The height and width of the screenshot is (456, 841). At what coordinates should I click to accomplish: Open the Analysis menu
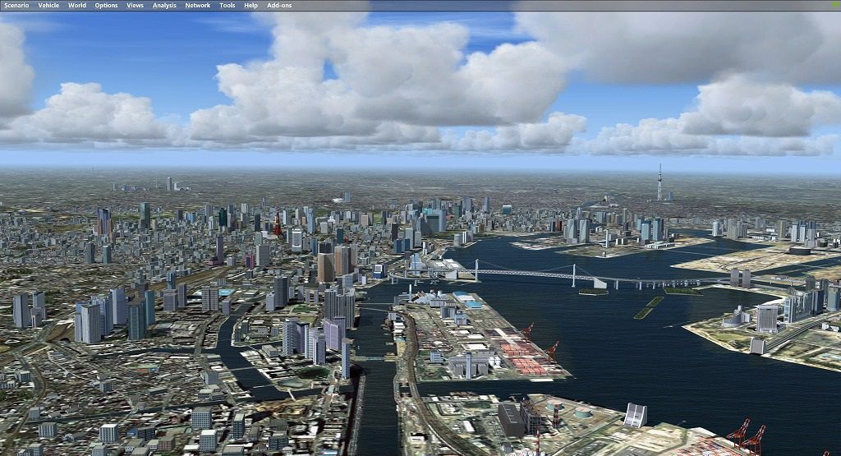point(164,6)
